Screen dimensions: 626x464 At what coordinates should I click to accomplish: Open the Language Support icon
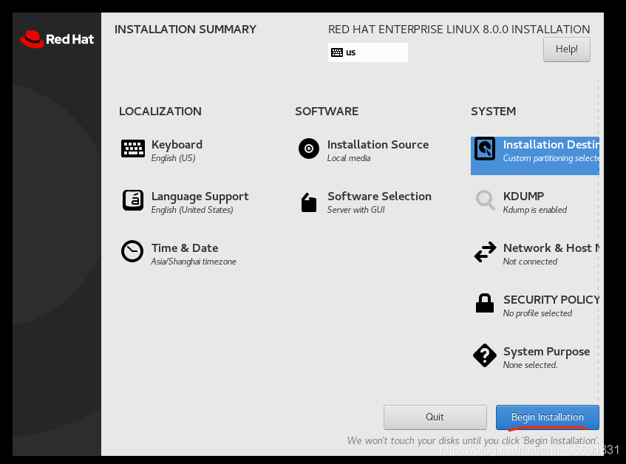pos(133,200)
